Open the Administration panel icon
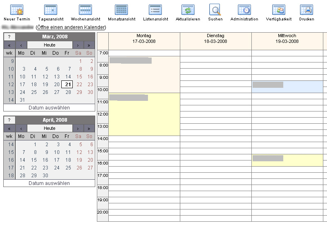327x245 pixels. point(244,10)
